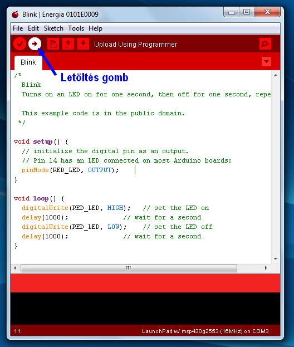The width and height of the screenshot is (294, 347).
Task: Click the black console output area
Action: tap(145, 309)
